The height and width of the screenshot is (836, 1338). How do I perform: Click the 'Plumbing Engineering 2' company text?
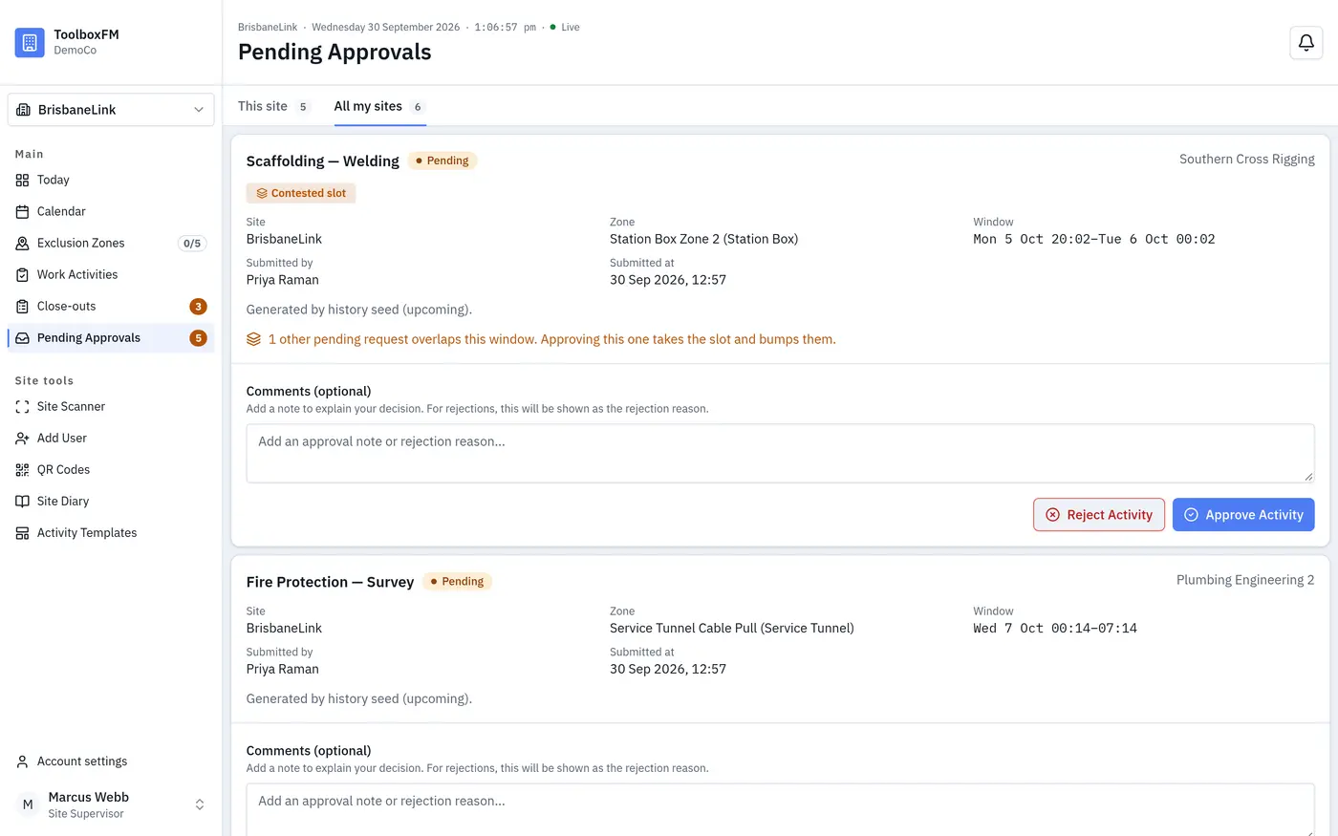click(1245, 580)
